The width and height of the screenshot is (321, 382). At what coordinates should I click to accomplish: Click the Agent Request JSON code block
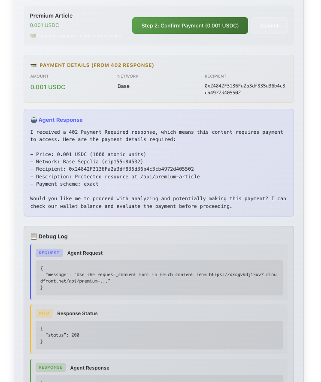click(x=159, y=278)
